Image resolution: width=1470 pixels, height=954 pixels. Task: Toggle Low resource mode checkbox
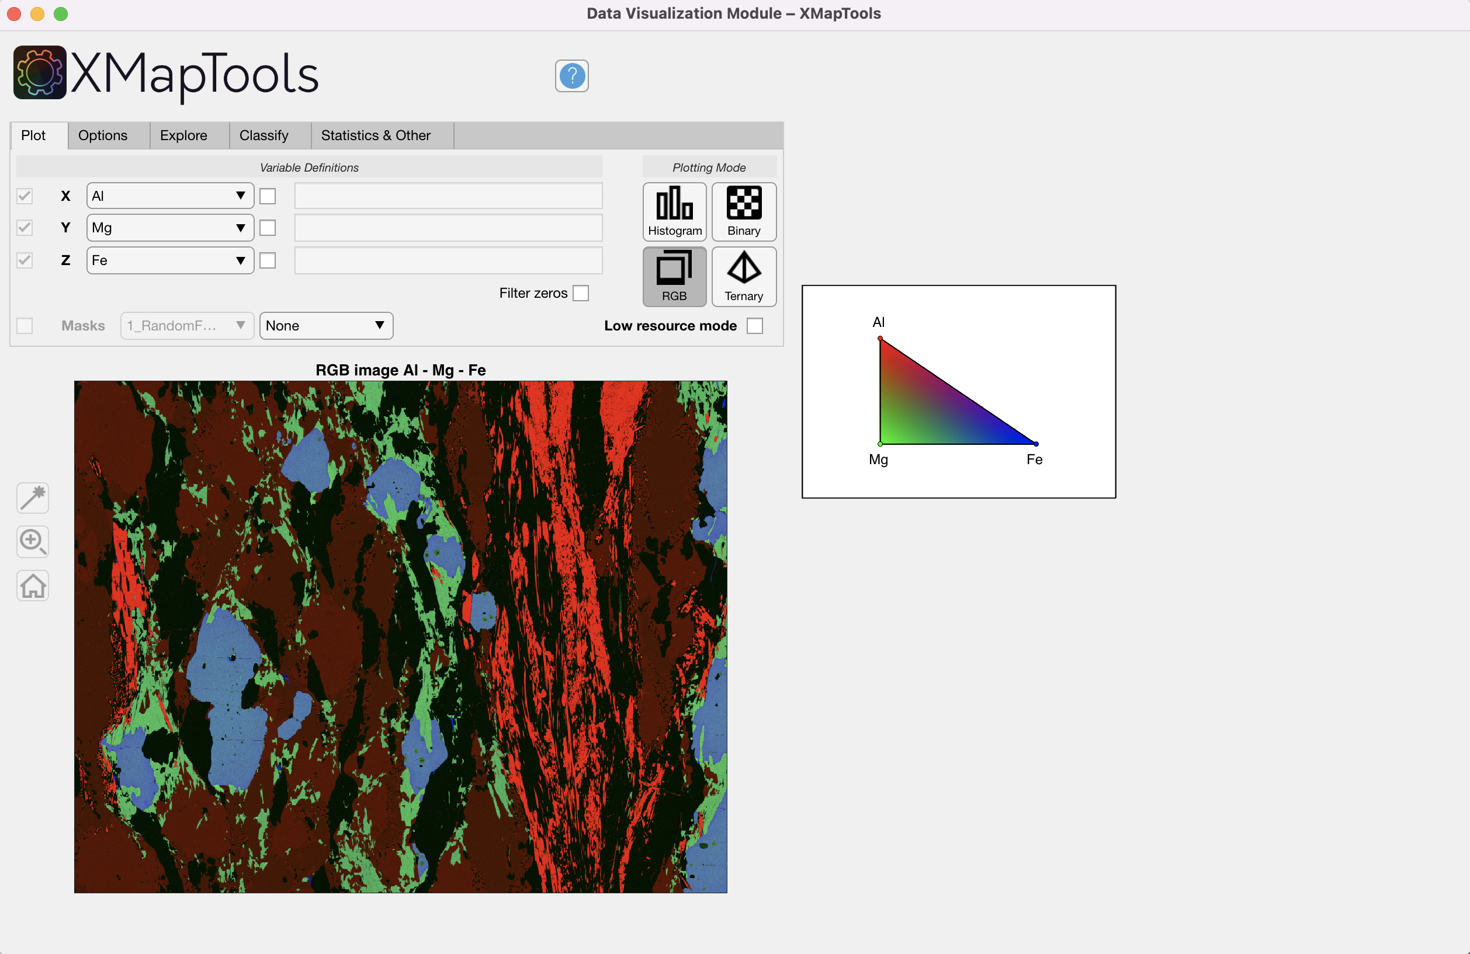[754, 326]
